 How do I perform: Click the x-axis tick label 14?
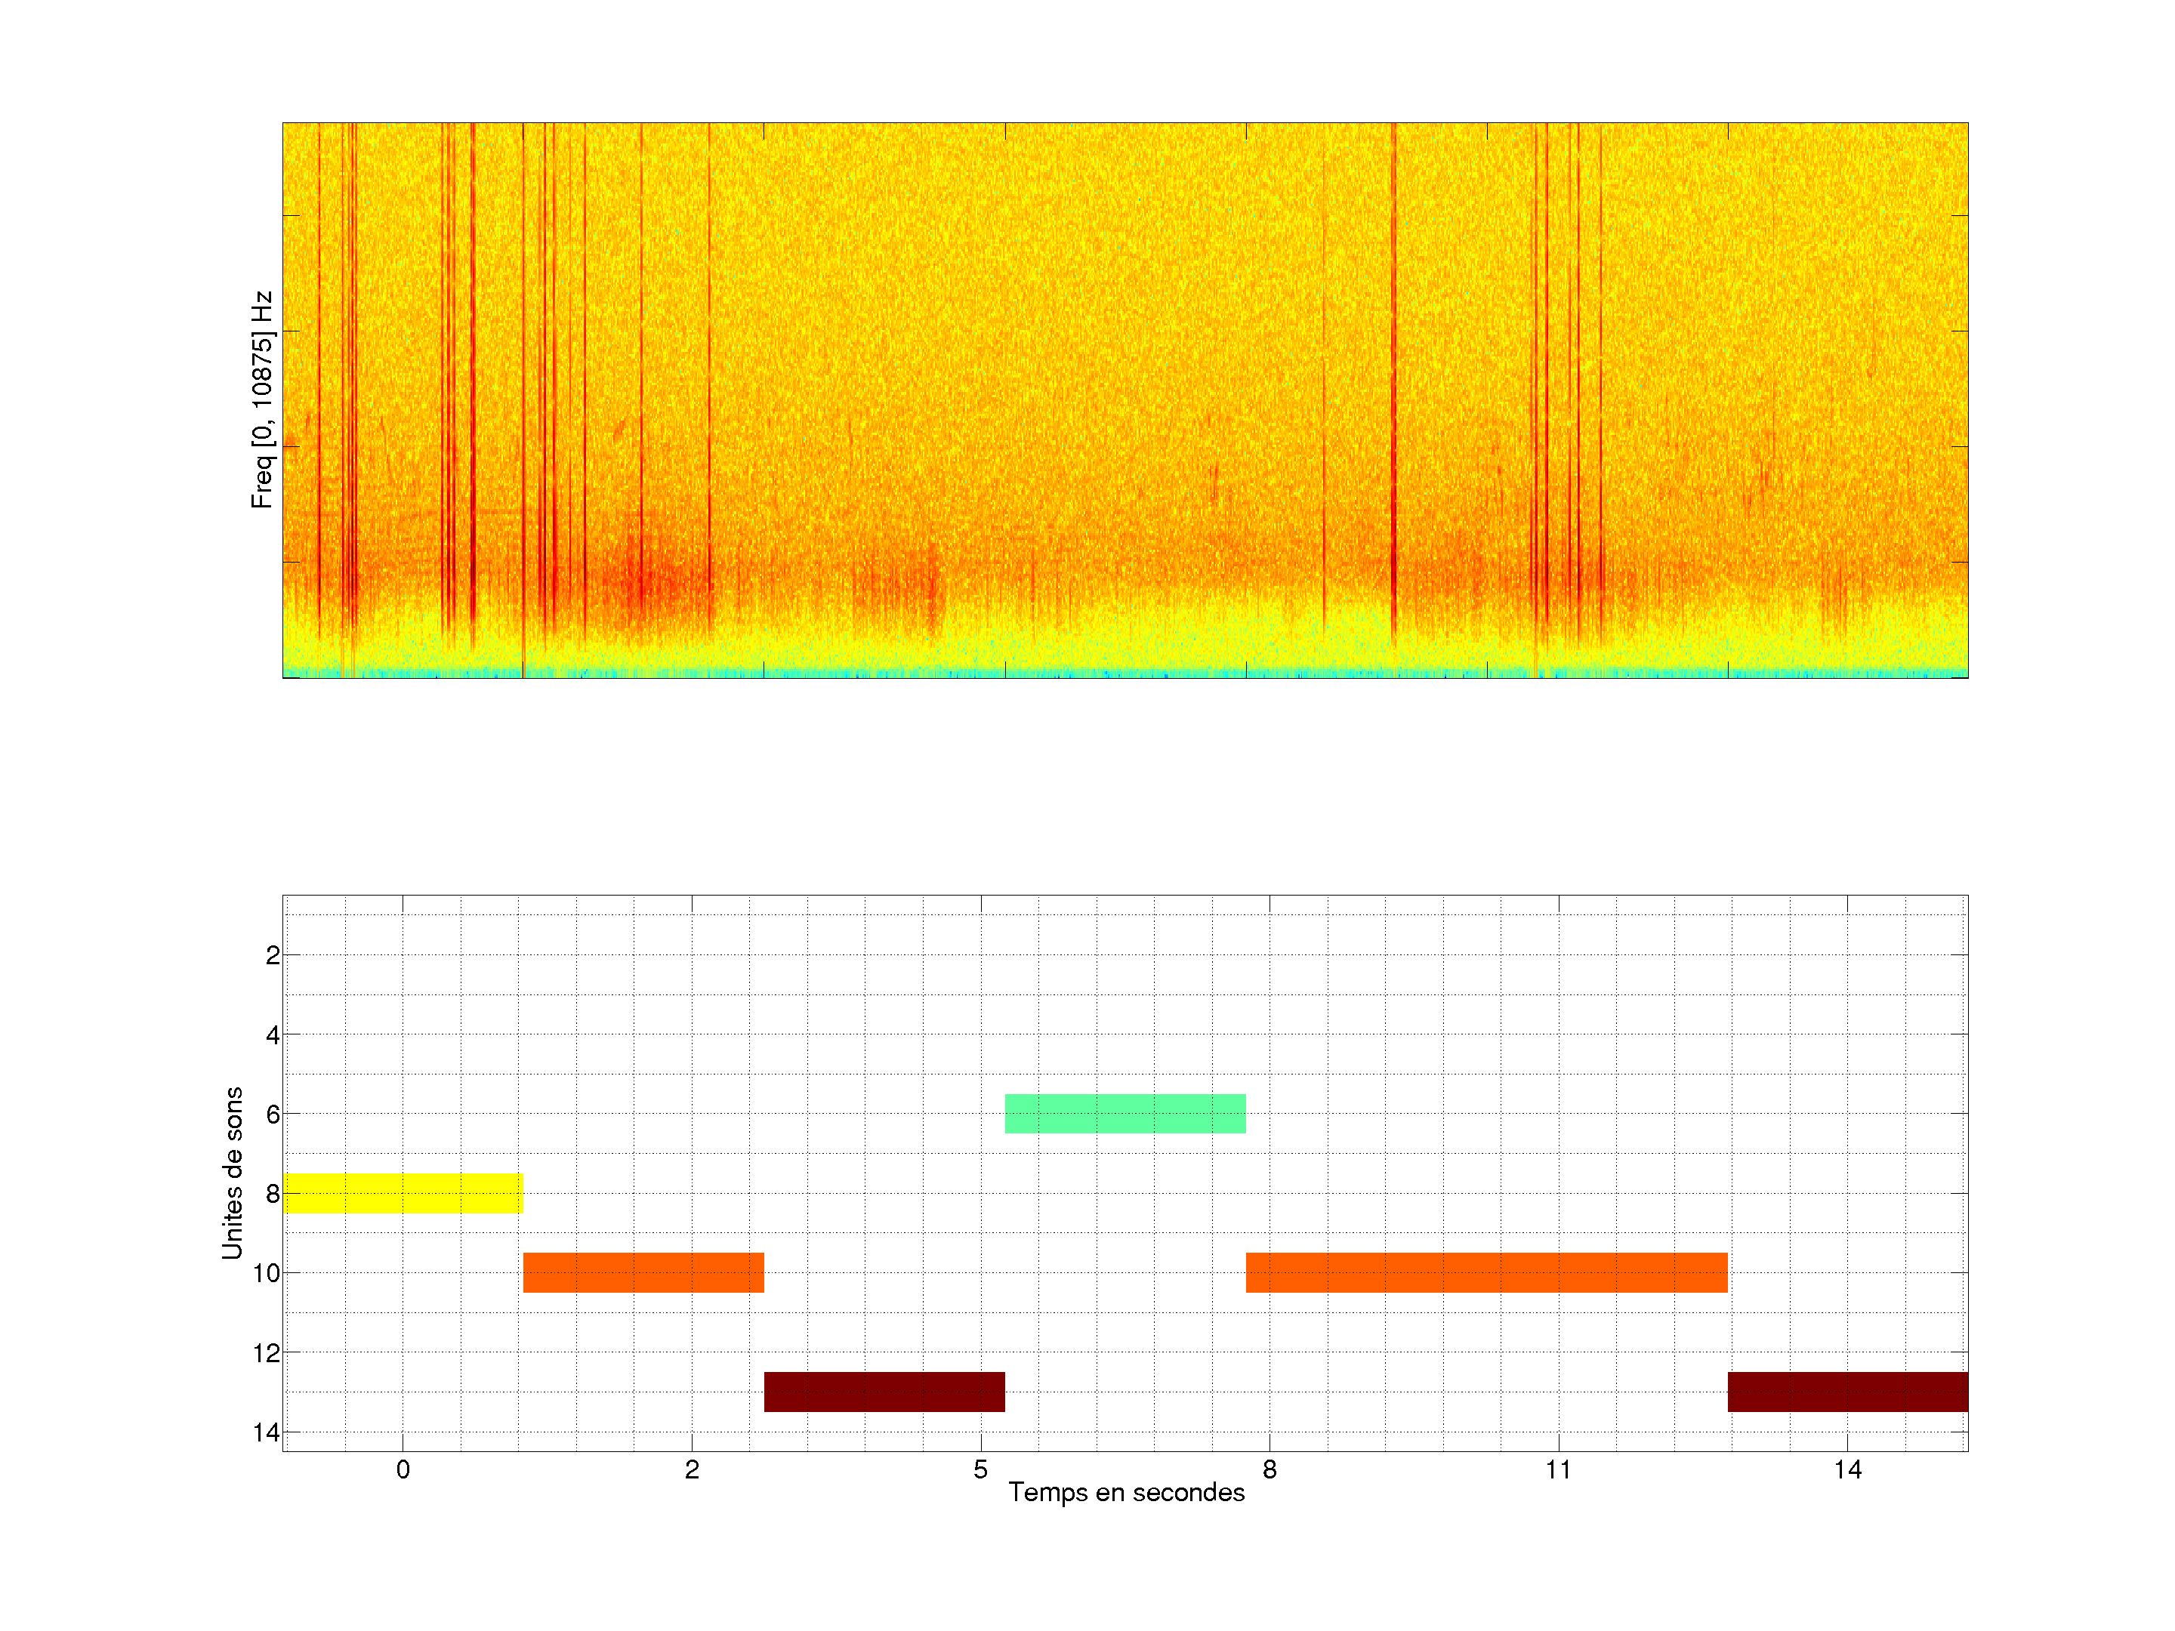tap(1846, 1469)
